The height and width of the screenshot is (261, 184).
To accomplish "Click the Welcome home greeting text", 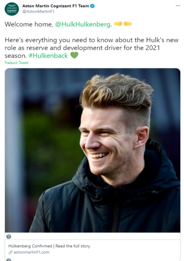I will (29, 24).
